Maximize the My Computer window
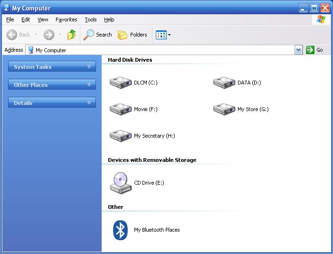333x254 pixels. [x=314, y=8]
